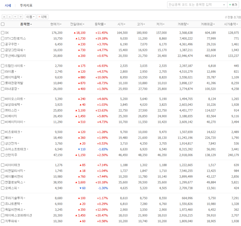Toggle the select-all checkbox in the header
Image resolution: width=241 pixels, height=226 pixels.
tap(2, 24)
